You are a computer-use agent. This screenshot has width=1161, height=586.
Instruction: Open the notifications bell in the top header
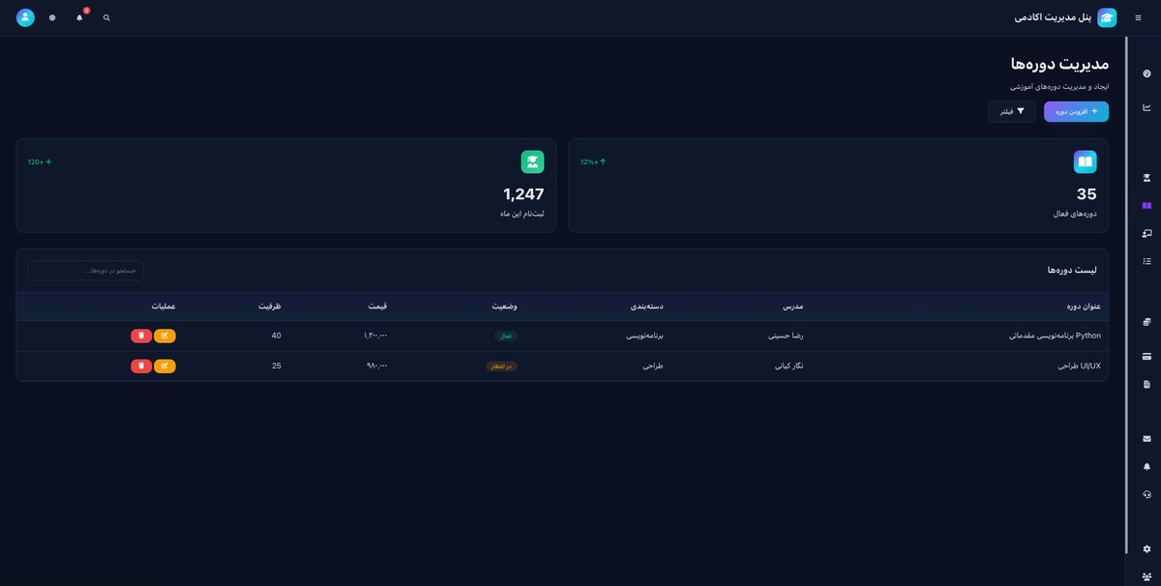79,18
